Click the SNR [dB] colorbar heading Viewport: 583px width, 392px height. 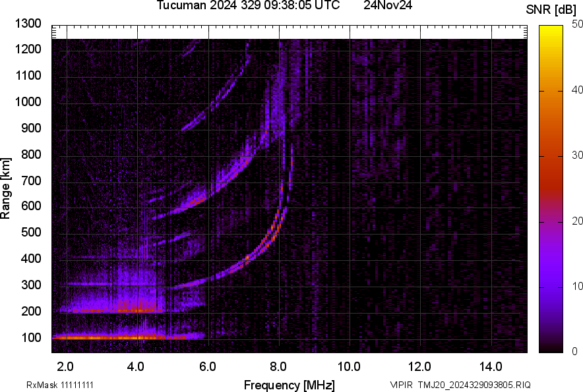click(x=551, y=9)
